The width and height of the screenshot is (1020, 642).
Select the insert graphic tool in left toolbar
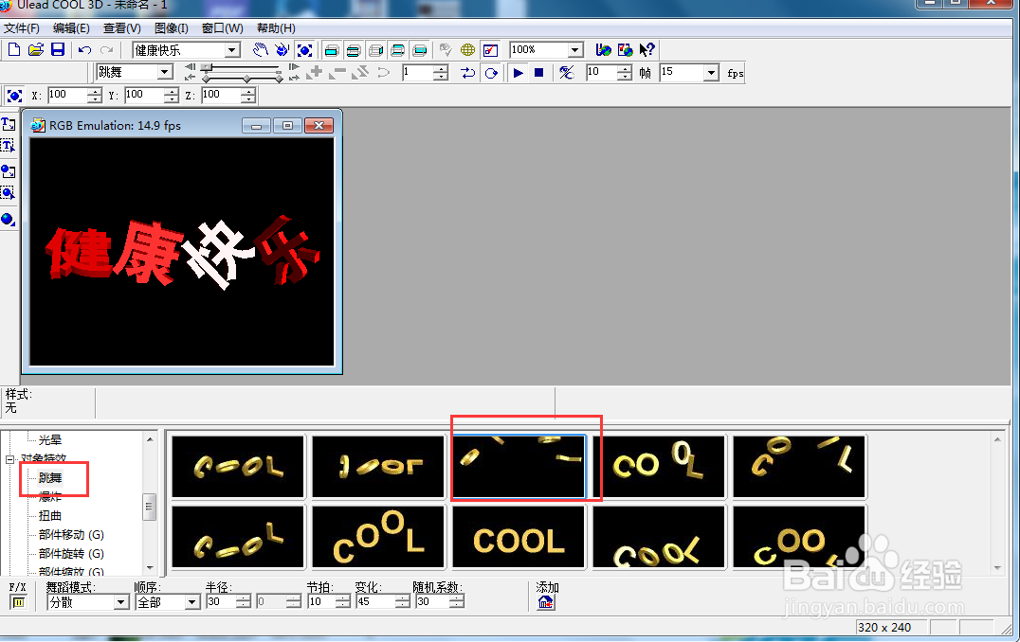coord(9,170)
